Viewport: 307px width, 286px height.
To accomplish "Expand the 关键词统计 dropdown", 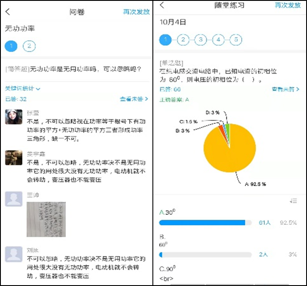I will [x=22, y=88].
